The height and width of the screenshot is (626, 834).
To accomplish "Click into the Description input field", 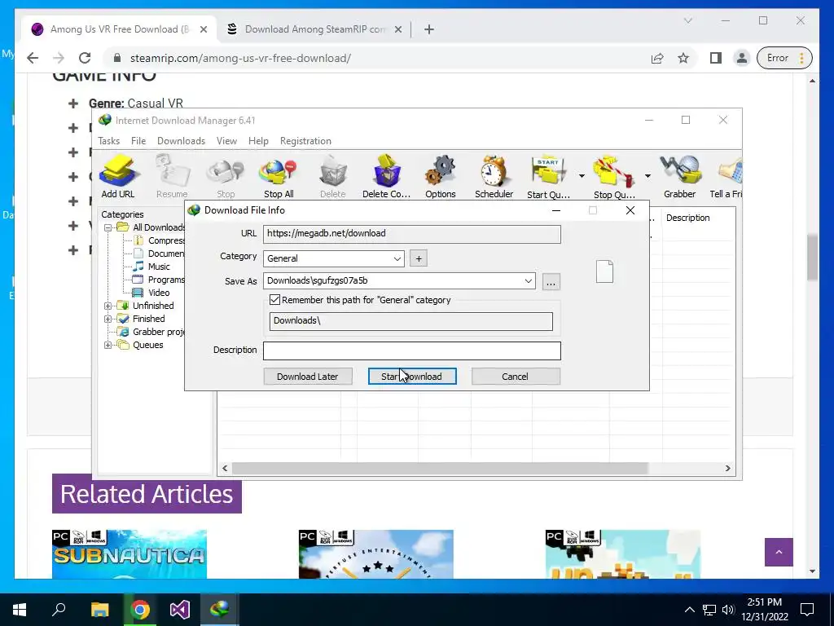I will click(412, 350).
